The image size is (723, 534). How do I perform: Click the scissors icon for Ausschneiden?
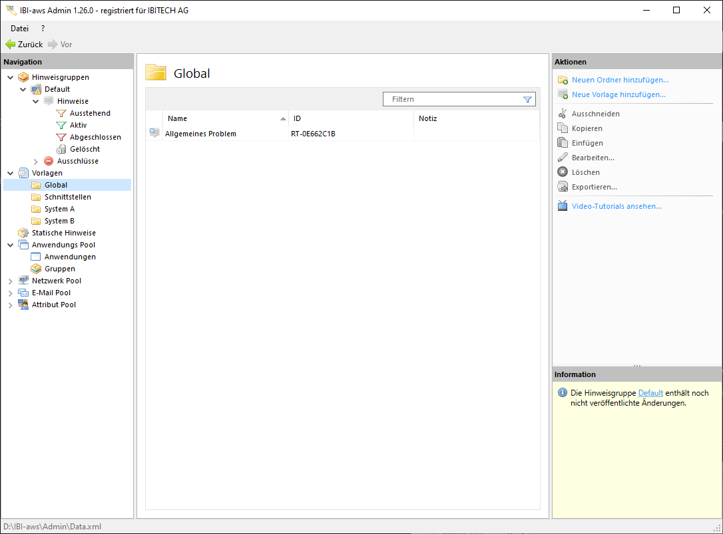pos(563,114)
